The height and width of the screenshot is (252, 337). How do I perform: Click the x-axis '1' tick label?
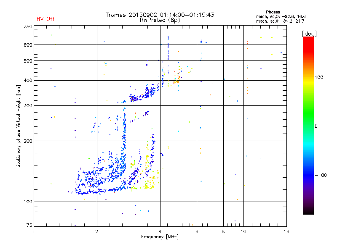34,231
